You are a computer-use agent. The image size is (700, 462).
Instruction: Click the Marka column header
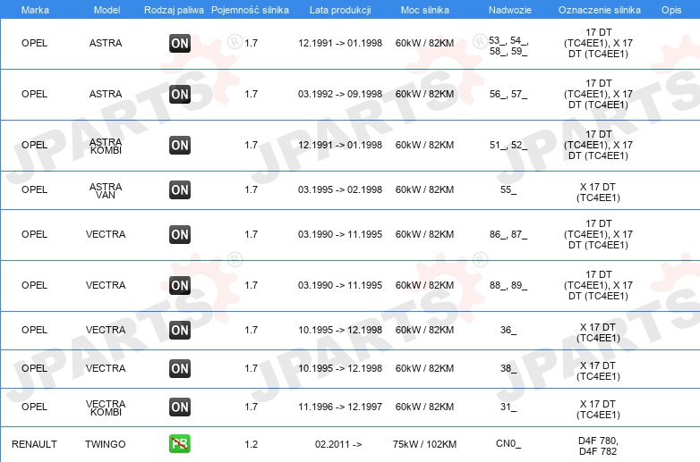click(x=35, y=10)
